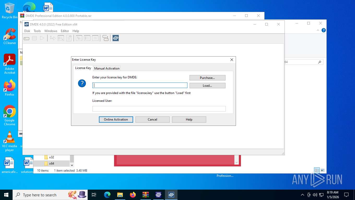Open CCleaner desktop shortcut
The image size is (355, 200).
(x=10, y=36)
